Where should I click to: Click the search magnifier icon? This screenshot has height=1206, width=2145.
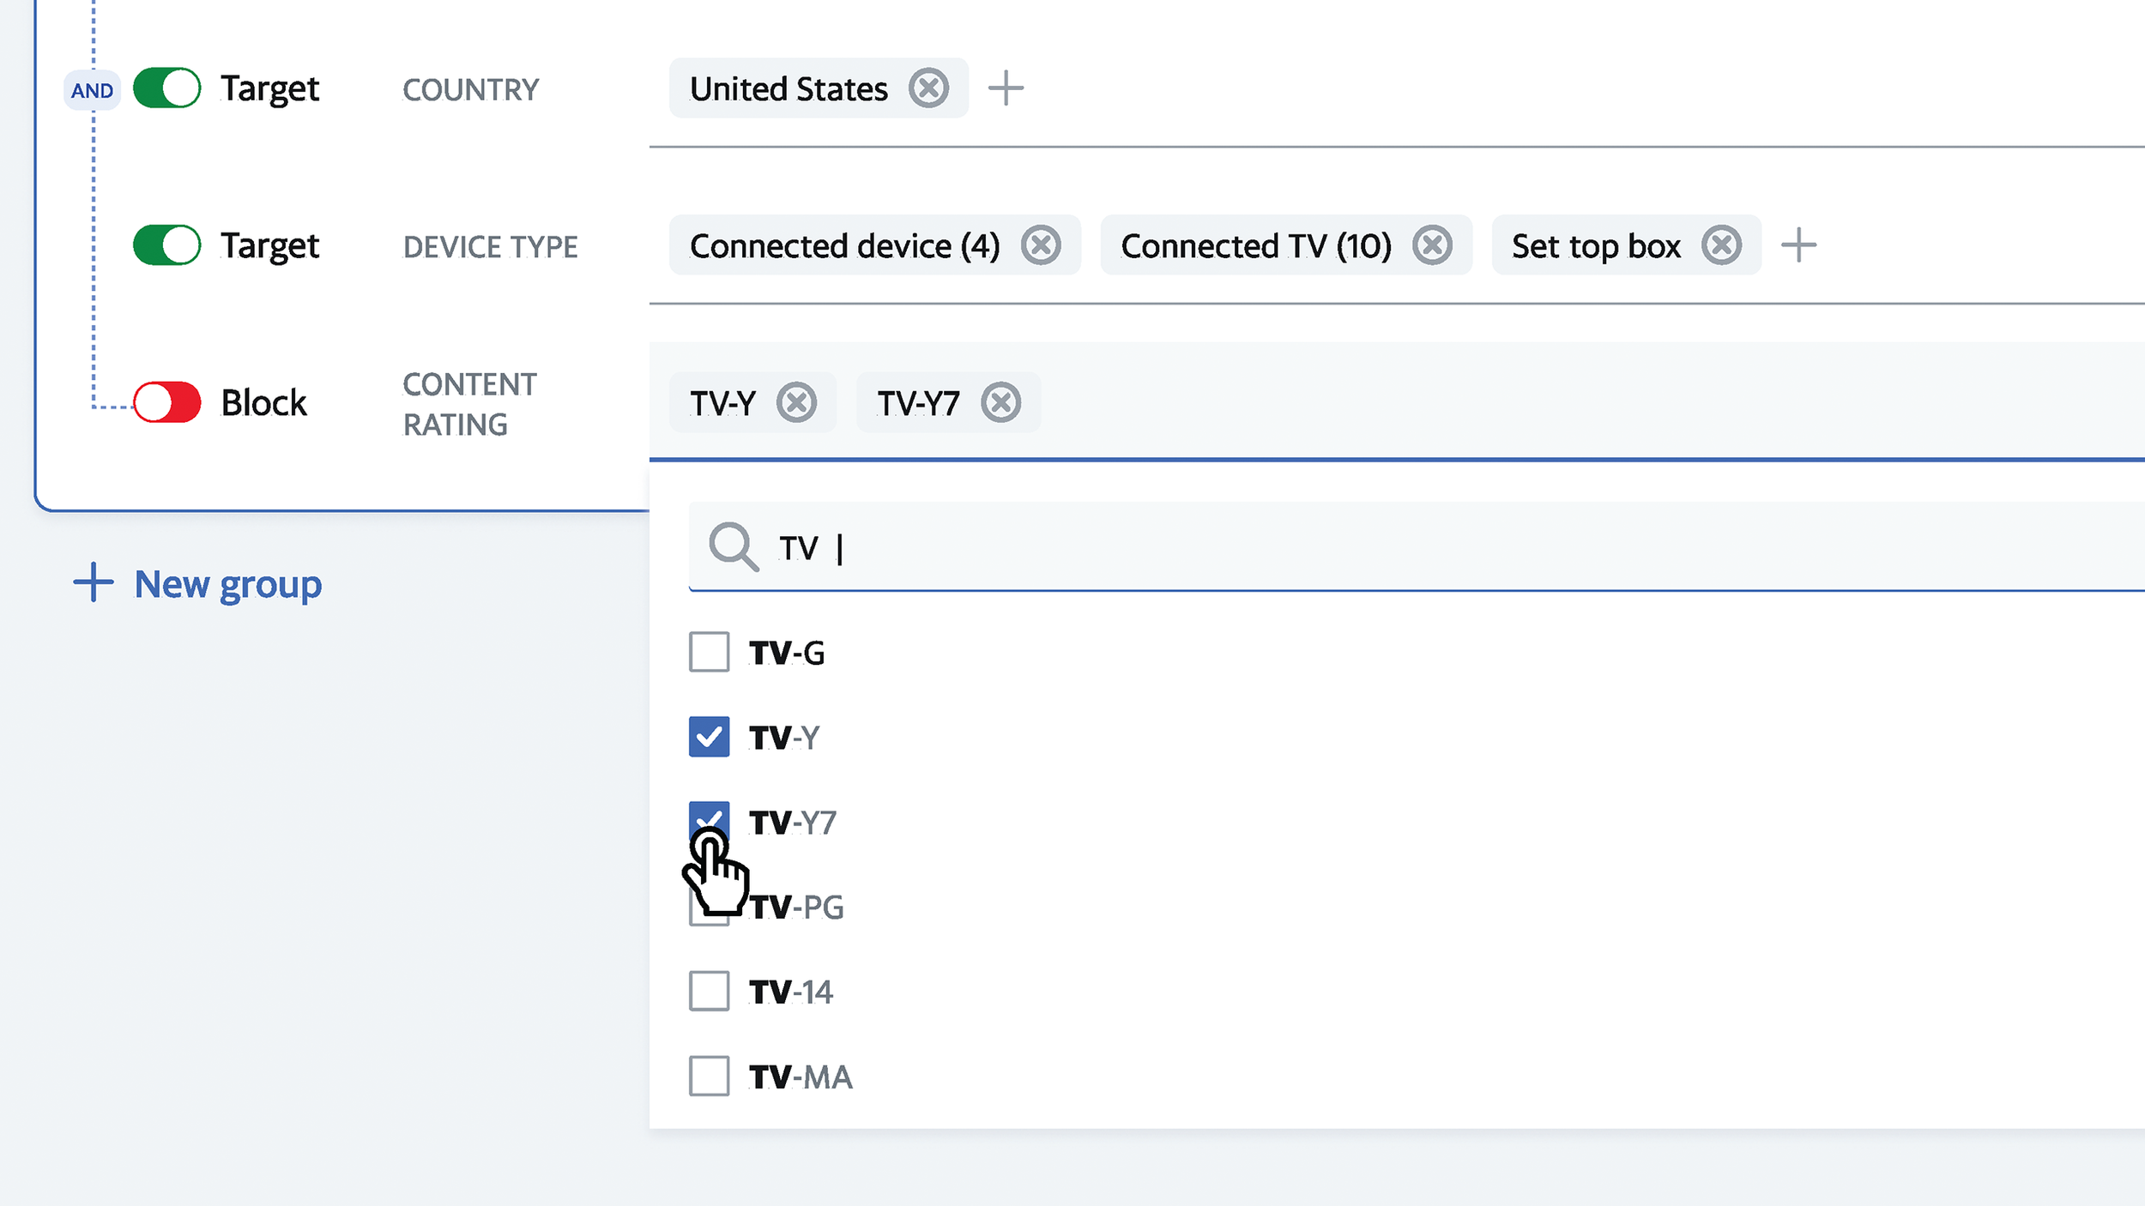point(733,546)
